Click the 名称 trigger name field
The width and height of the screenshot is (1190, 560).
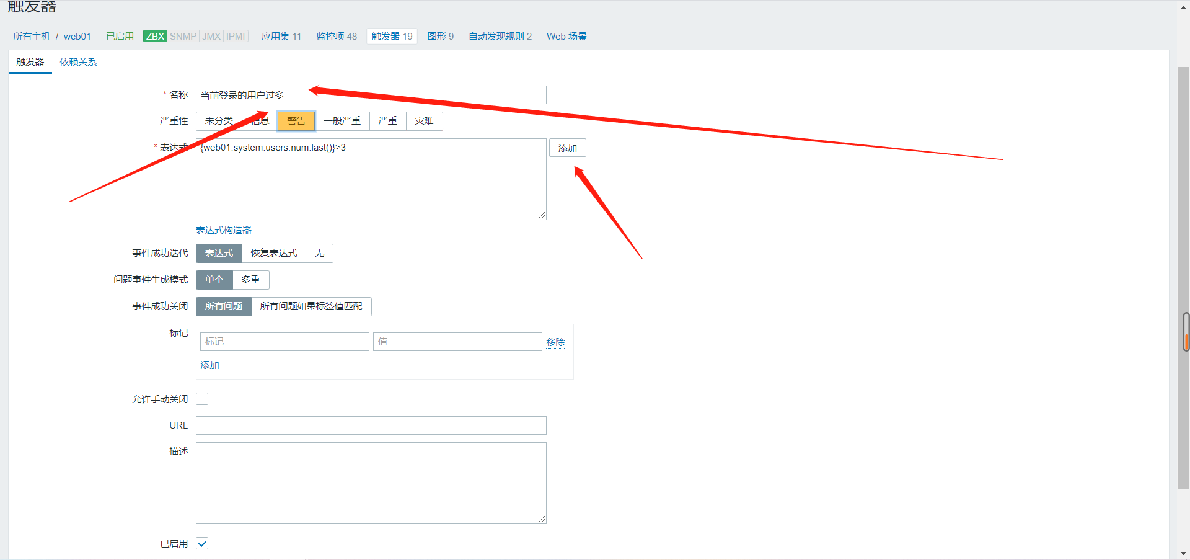coord(371,95)
